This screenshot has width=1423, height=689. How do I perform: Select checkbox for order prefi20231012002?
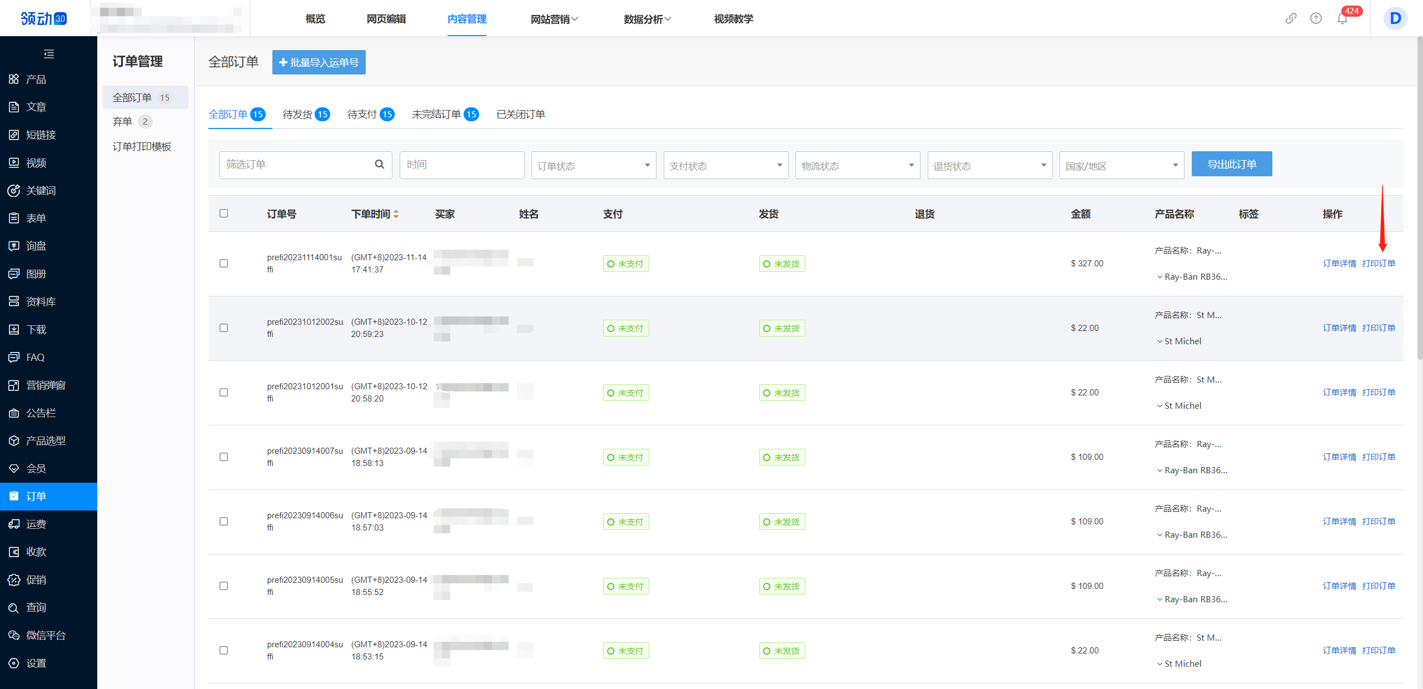pyautogui.click(x=223, y=328)
